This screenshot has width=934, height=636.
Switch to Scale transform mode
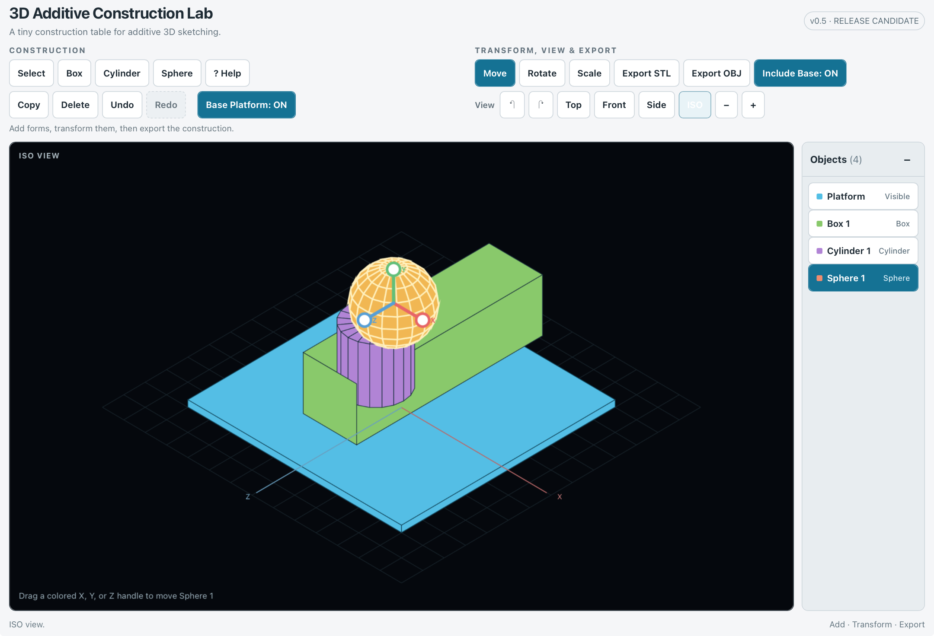click(589, 73)
